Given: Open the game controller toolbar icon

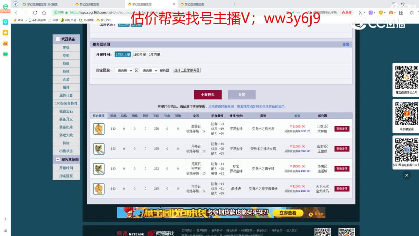Looking at the screenshot, I should (391, 12).
